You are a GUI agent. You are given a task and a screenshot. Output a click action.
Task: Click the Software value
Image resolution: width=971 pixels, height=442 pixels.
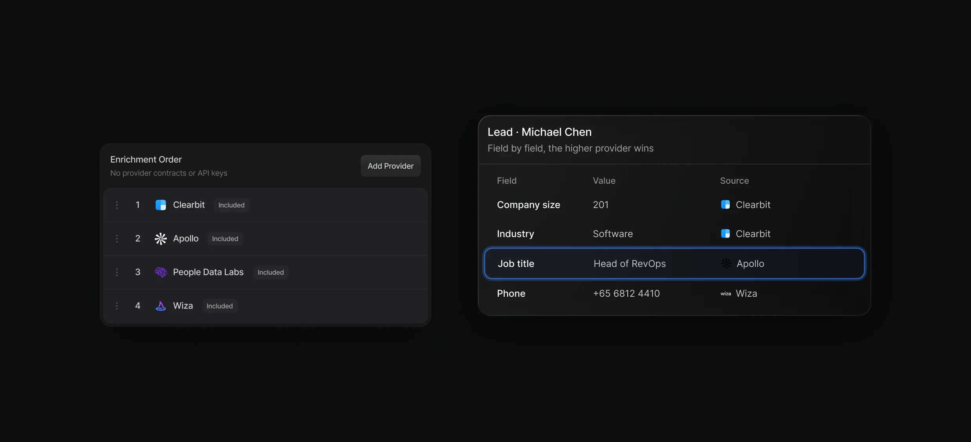click(x=613, y=234)
